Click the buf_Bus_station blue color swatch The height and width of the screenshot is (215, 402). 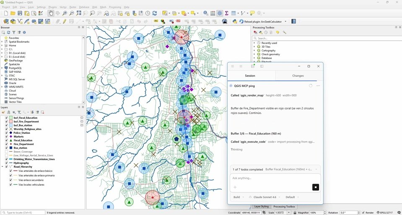click(11, 125)
